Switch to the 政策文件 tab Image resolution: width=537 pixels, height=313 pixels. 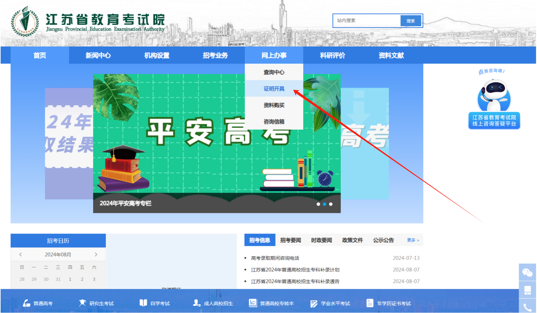[x=352, y=240]
